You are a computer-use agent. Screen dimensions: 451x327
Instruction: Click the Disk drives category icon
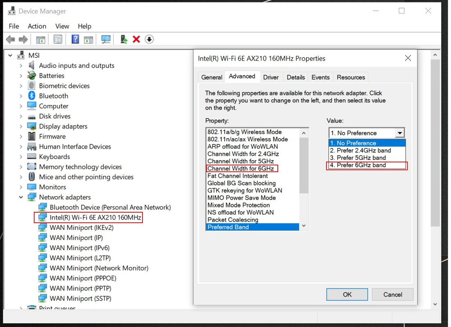click(x=31, y=116)
